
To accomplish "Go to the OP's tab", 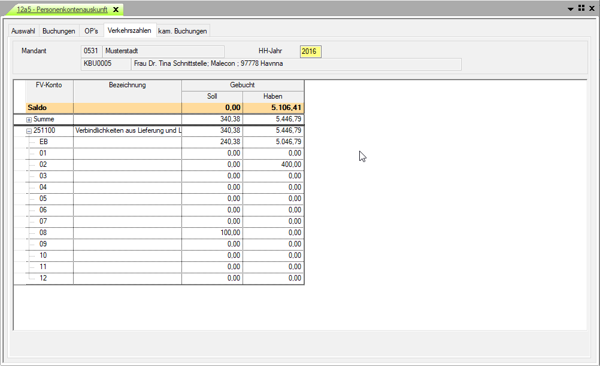I will point(91,31).
